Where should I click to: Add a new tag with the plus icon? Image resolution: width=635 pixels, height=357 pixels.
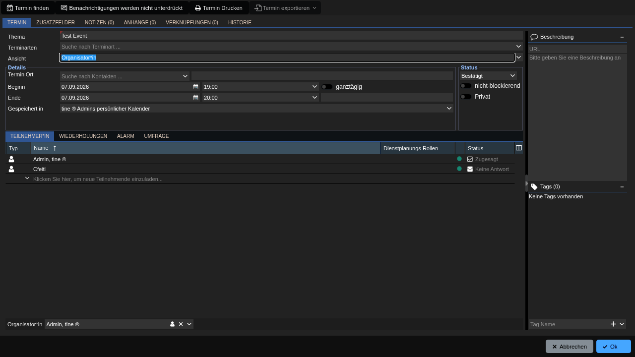pos(613,324)
